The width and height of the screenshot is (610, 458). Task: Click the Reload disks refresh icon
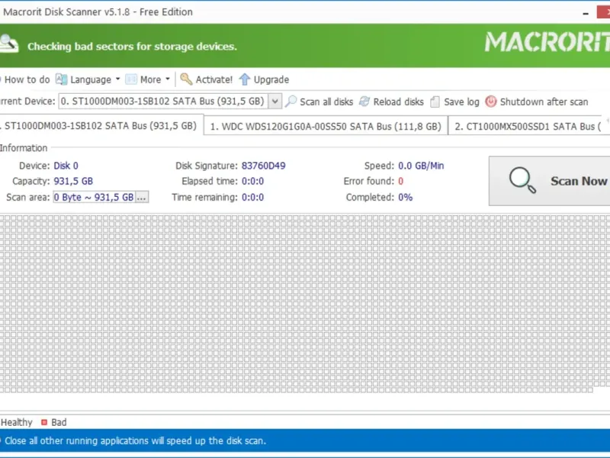click(x=364, y=102)
